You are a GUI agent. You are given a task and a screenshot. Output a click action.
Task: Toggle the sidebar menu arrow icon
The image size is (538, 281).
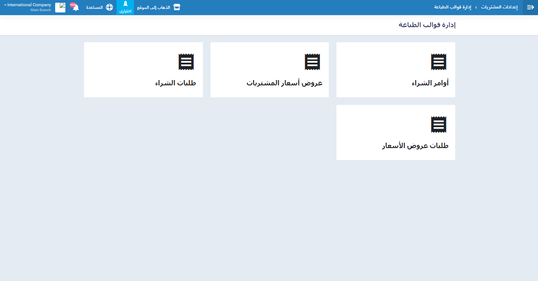click(x=530, y=8)
